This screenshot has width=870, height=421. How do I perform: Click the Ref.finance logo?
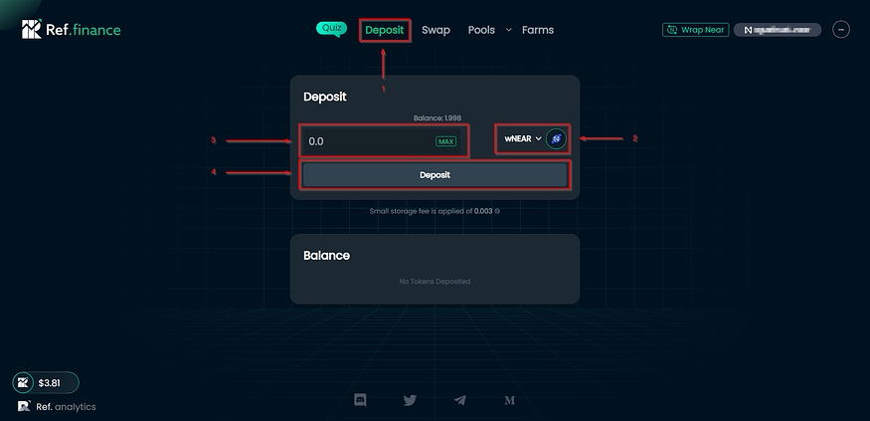[x=71, y=29]
